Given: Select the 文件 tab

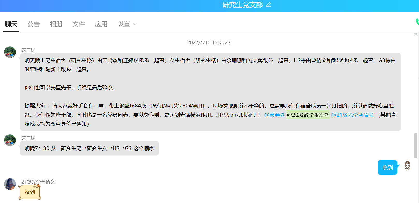Looking at the screenshot, I should (79, 24).
